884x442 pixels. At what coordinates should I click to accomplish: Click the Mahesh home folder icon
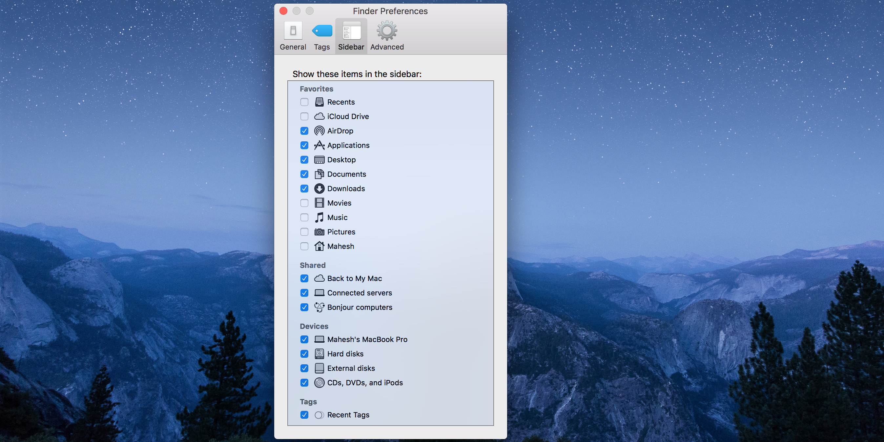click(319, 246)
